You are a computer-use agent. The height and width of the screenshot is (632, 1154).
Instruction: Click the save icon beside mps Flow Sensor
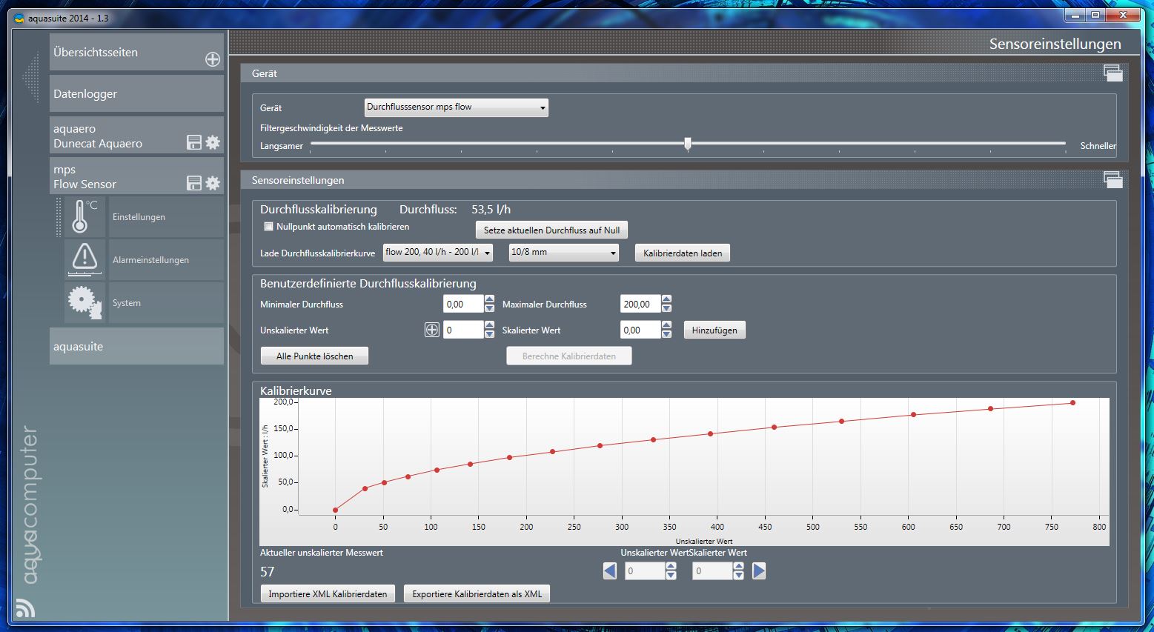point(193,183)
